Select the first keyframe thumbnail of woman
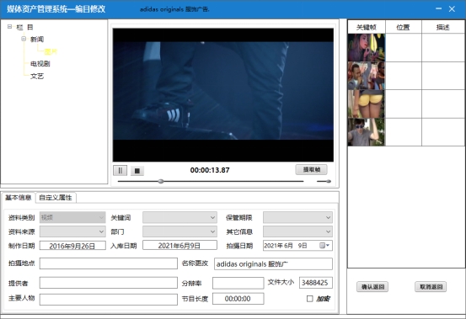This screenshot has width=466, height=319. click(x=366, y=47)
